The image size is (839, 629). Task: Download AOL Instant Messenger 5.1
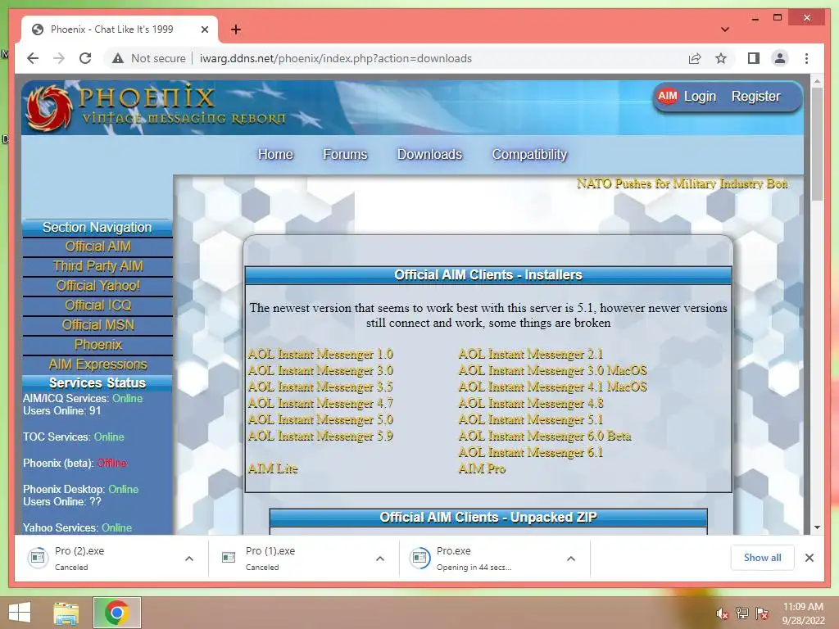tap(531, 420)
